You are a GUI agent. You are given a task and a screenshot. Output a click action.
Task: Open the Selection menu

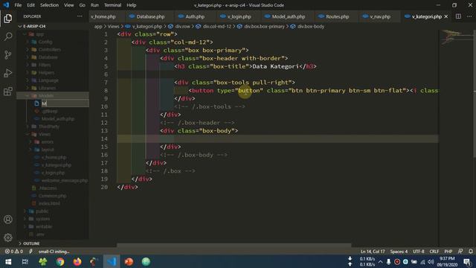tap(49, 5)
